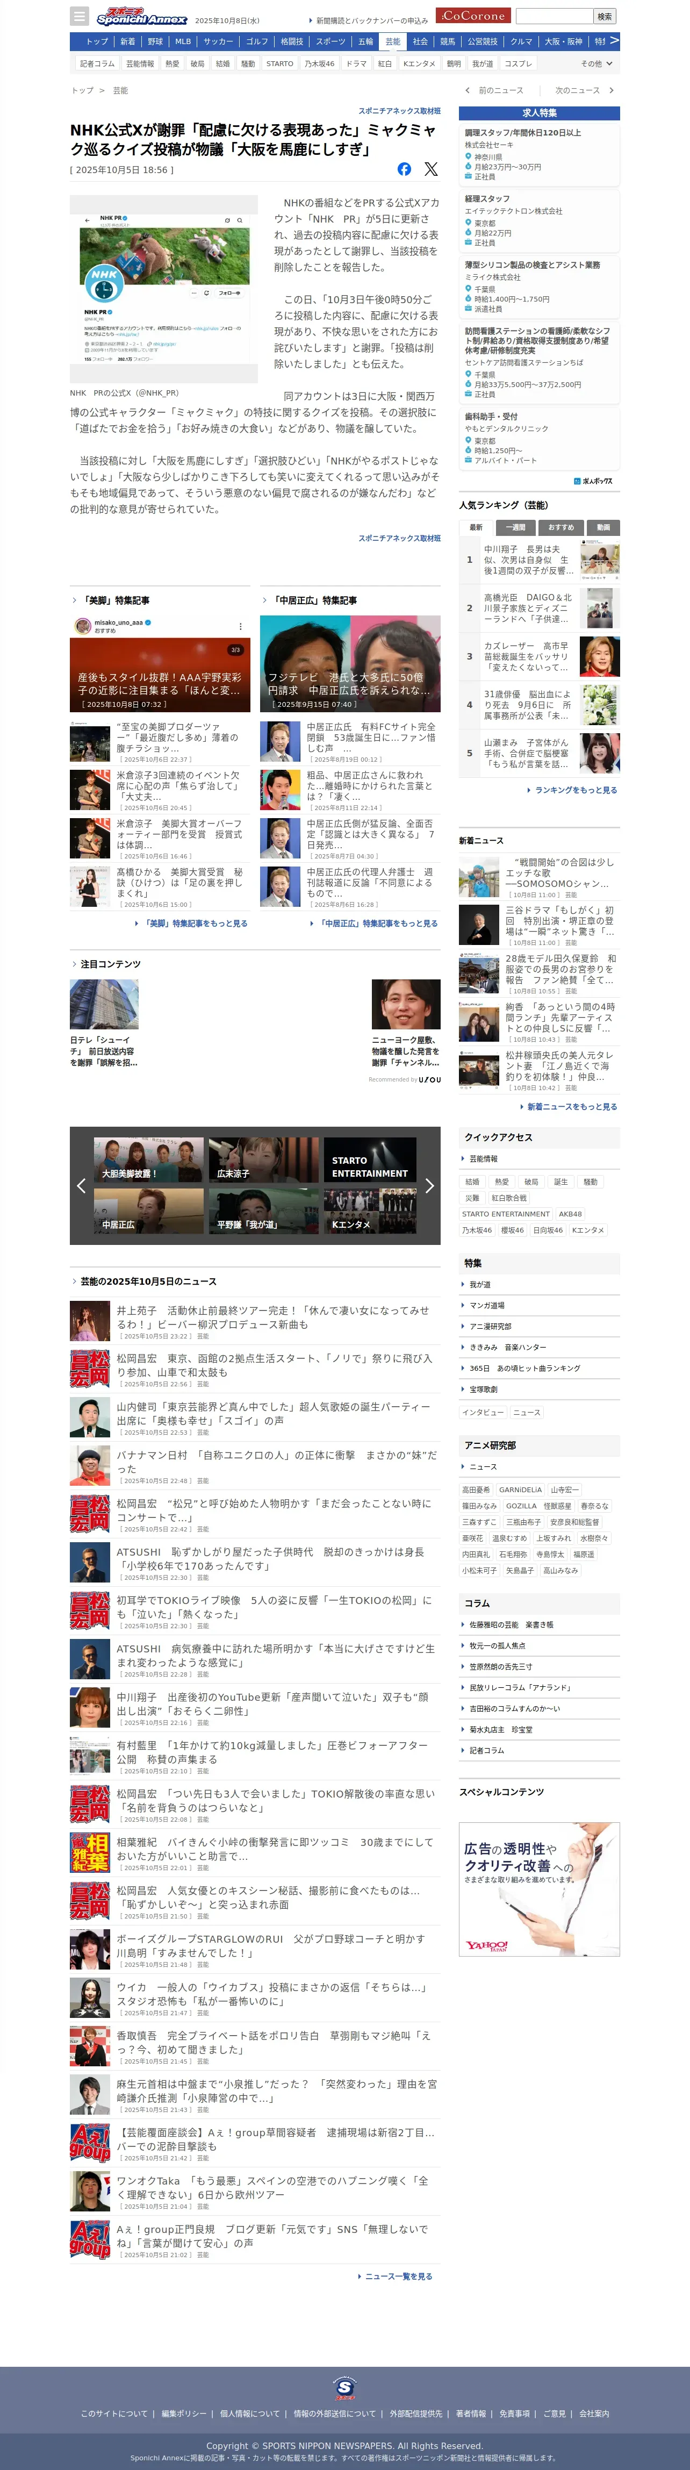Open 佐藤雅昭の芸能 楽書き帳 column
690x2470 pixels.
click(511, 1624)
